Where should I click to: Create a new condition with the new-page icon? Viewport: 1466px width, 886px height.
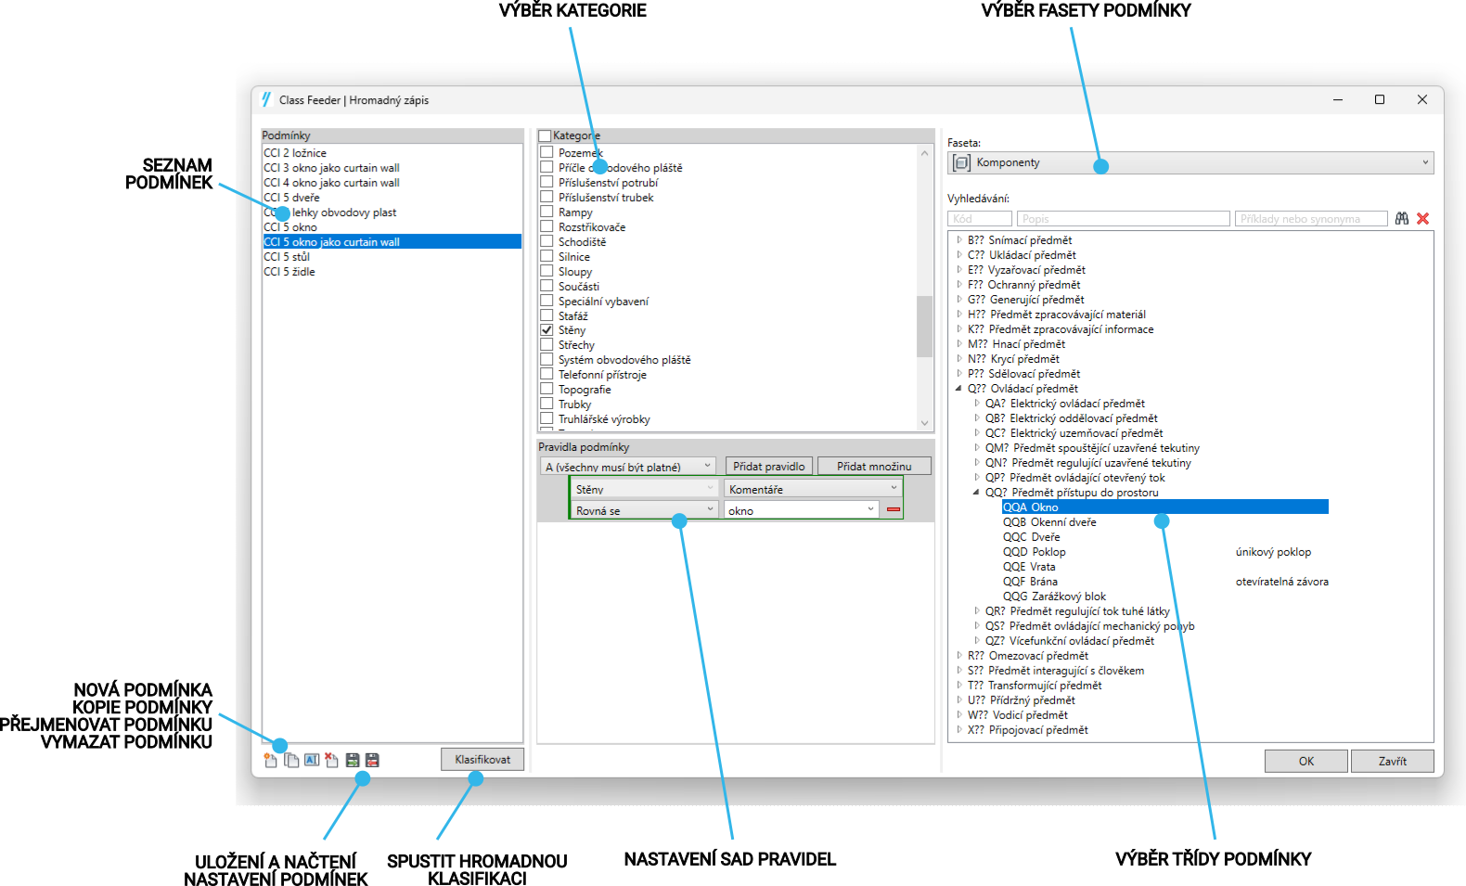click(270, 760)
